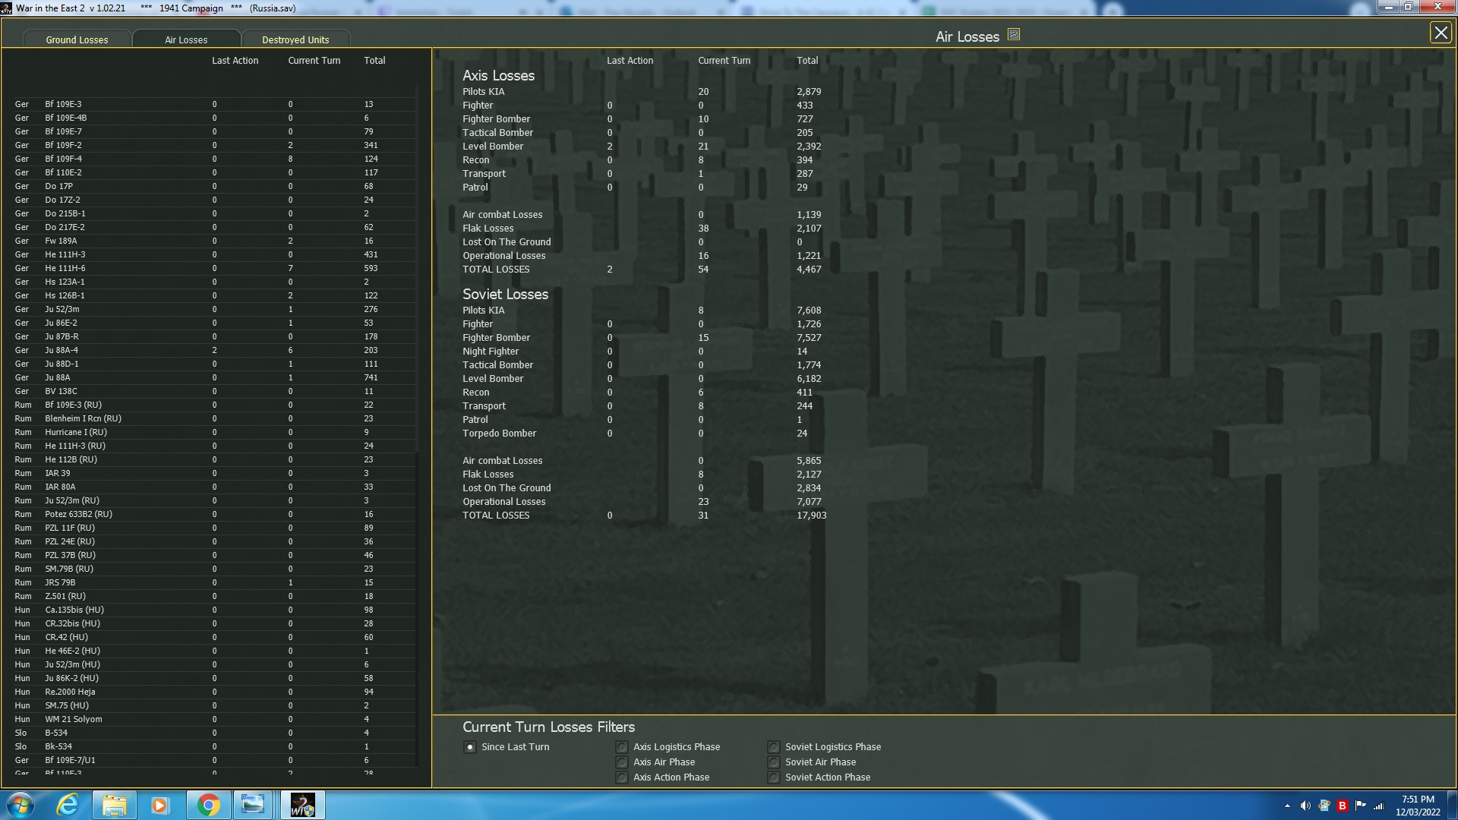This screenshot has height=820, width=1458.
Task: Click the Last Action header in aircraft list
Action: pyautogui.click(x=235, y=61)
